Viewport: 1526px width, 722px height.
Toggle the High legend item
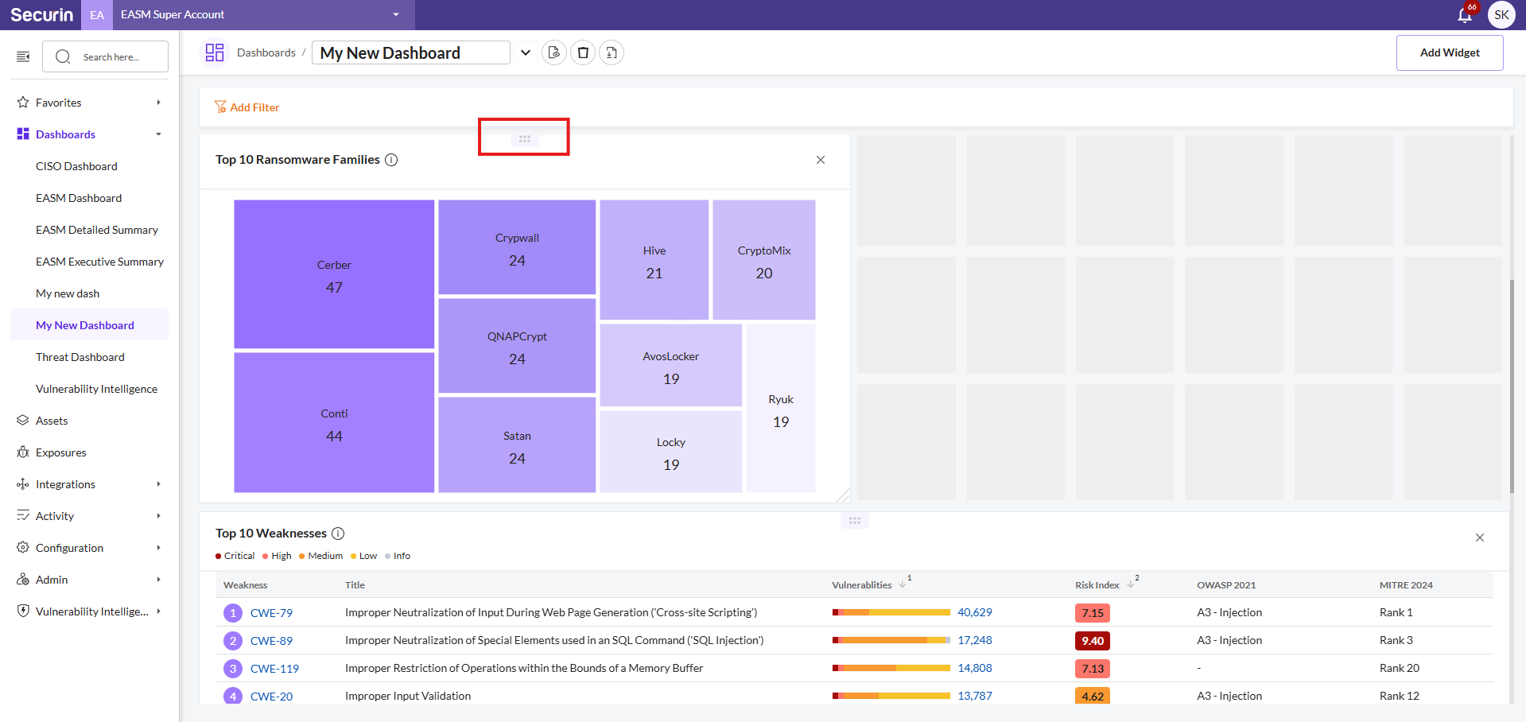coord(277,556)
